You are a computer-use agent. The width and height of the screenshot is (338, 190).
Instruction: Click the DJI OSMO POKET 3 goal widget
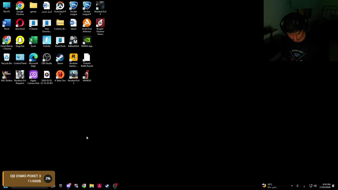[x=29, y=179]
